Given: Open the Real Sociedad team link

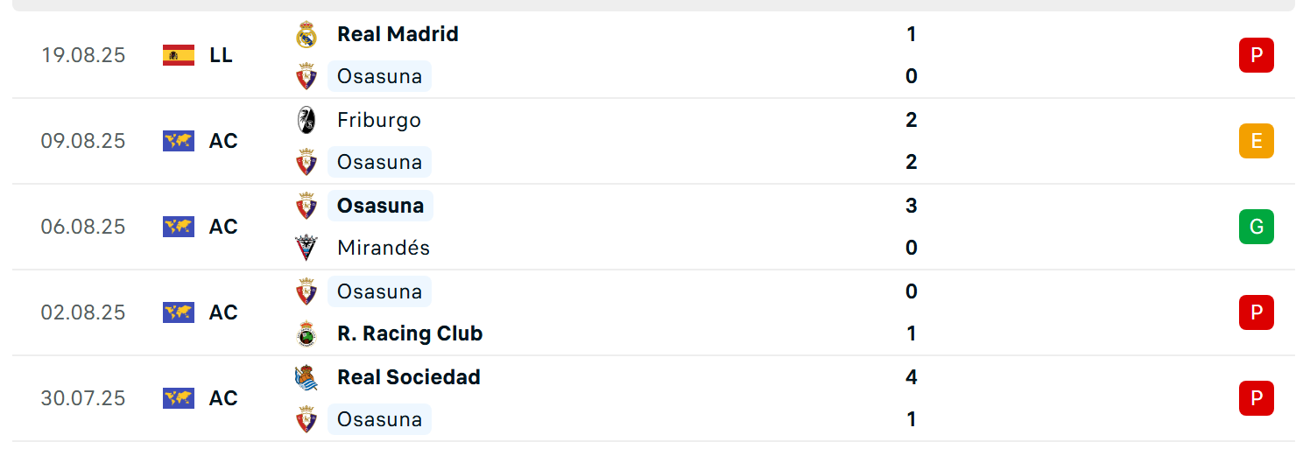Looking at the screenshot, I should (x=409, y=377).
